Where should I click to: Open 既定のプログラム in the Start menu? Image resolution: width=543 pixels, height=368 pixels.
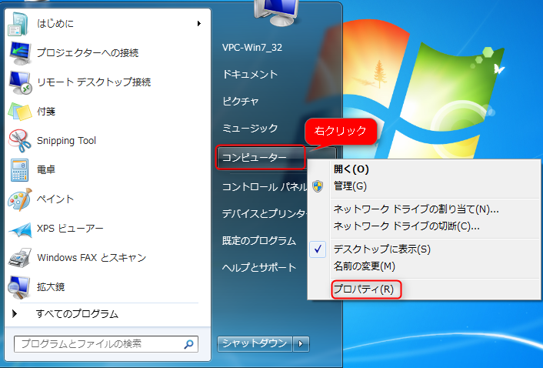pyautogui.click(x=259, y=240)
